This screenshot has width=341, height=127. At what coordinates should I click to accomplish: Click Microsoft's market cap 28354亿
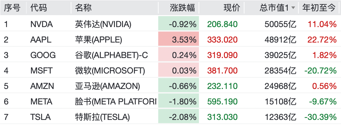(280, 71)
